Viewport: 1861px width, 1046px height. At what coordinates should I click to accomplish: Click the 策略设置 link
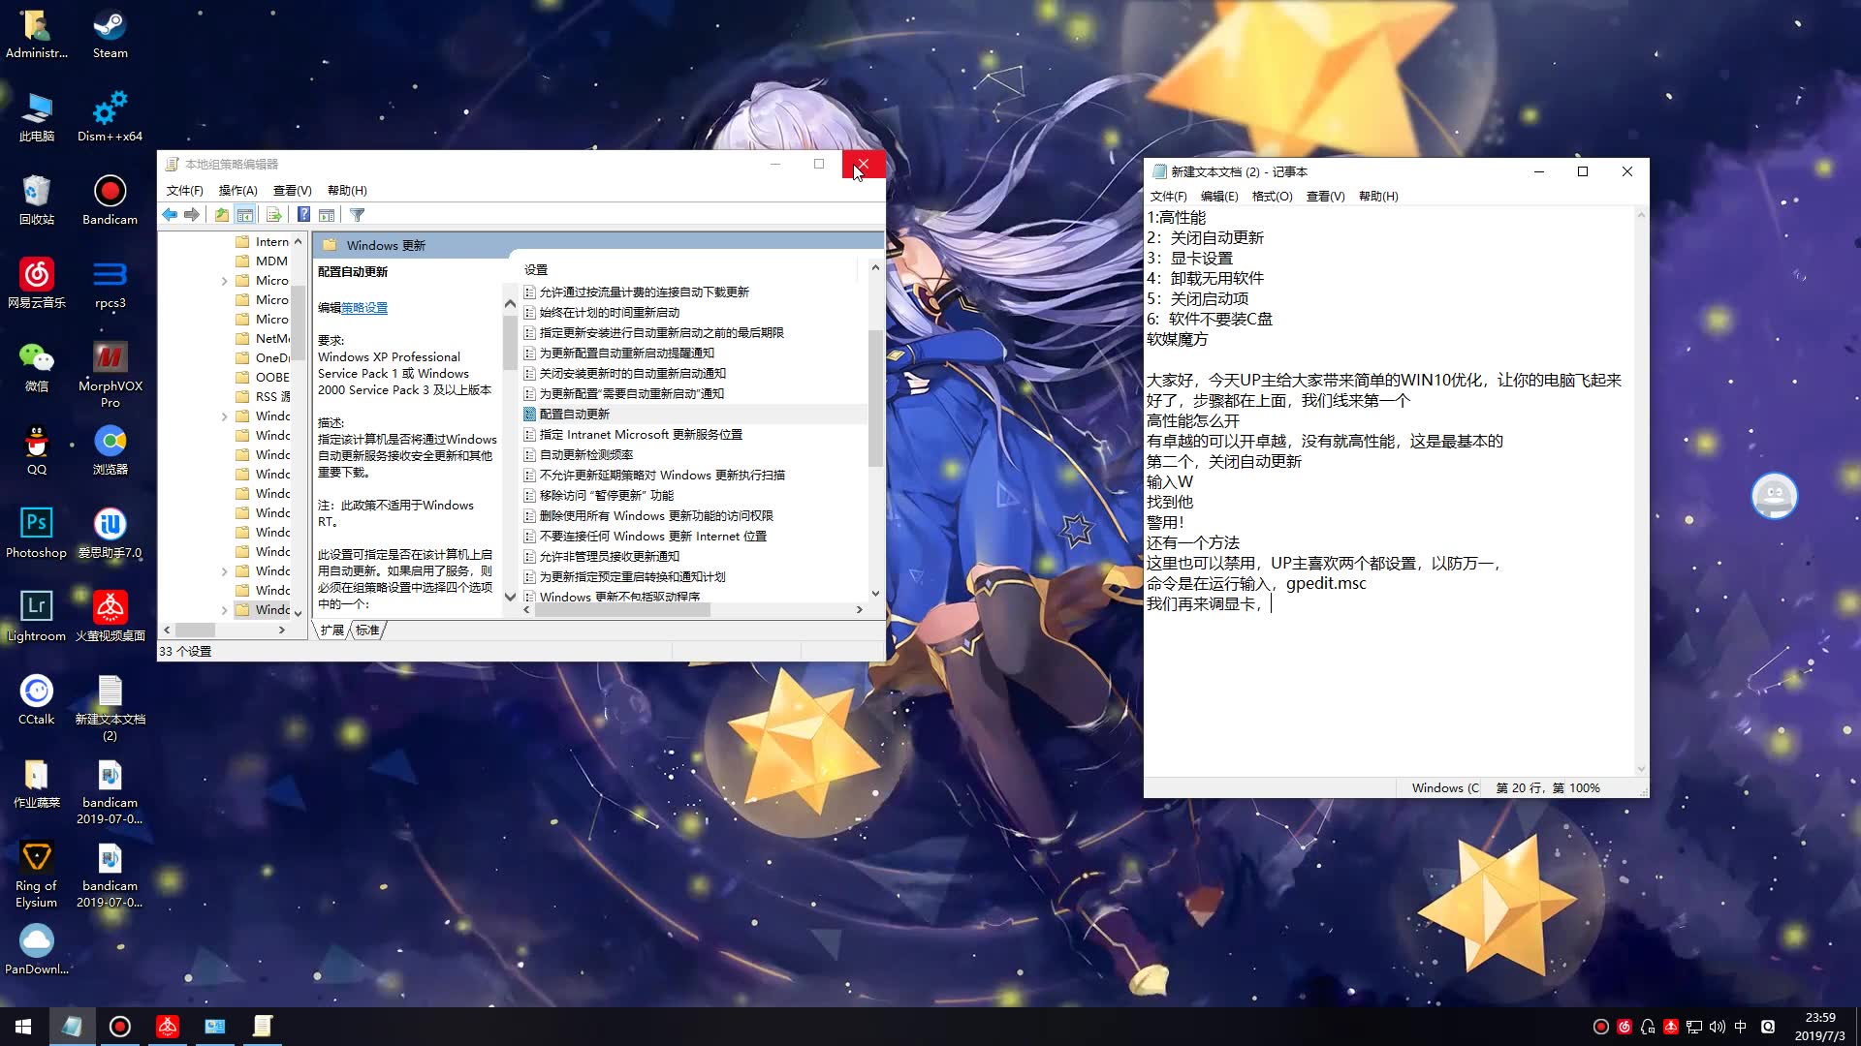[x=364, y=308]
